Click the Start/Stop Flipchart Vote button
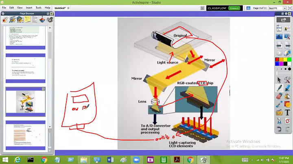The width and height of the screenshot is (293, 164). point(279,53)
